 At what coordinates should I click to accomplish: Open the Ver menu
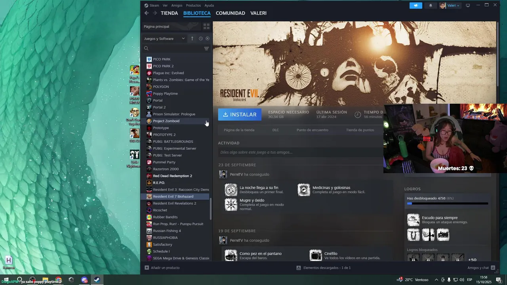coord(165,6)
